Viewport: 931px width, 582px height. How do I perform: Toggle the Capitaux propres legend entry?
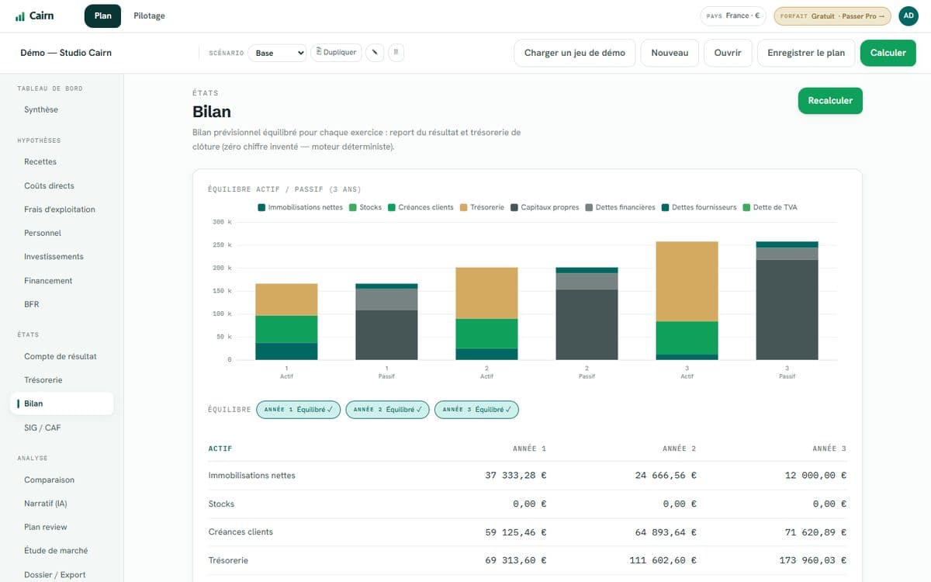[x=545, y=207]
